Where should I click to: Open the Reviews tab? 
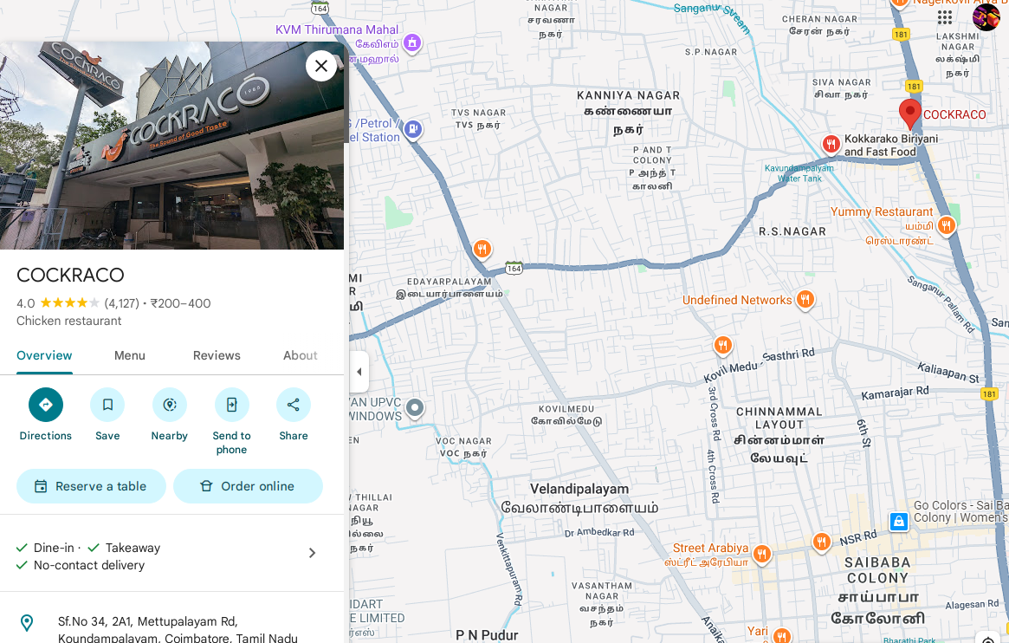click(x=217, y=355)
